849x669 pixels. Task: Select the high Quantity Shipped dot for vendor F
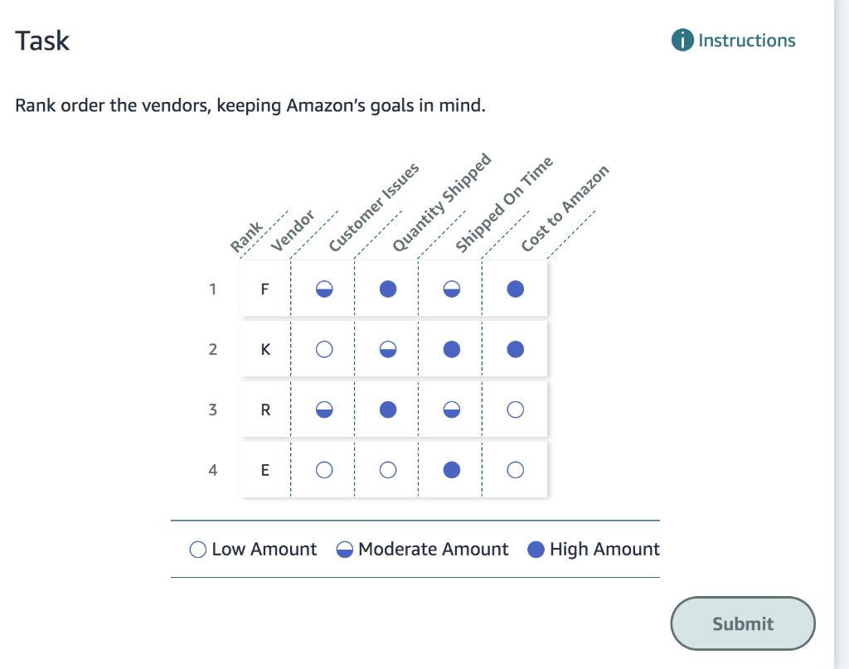387,289
